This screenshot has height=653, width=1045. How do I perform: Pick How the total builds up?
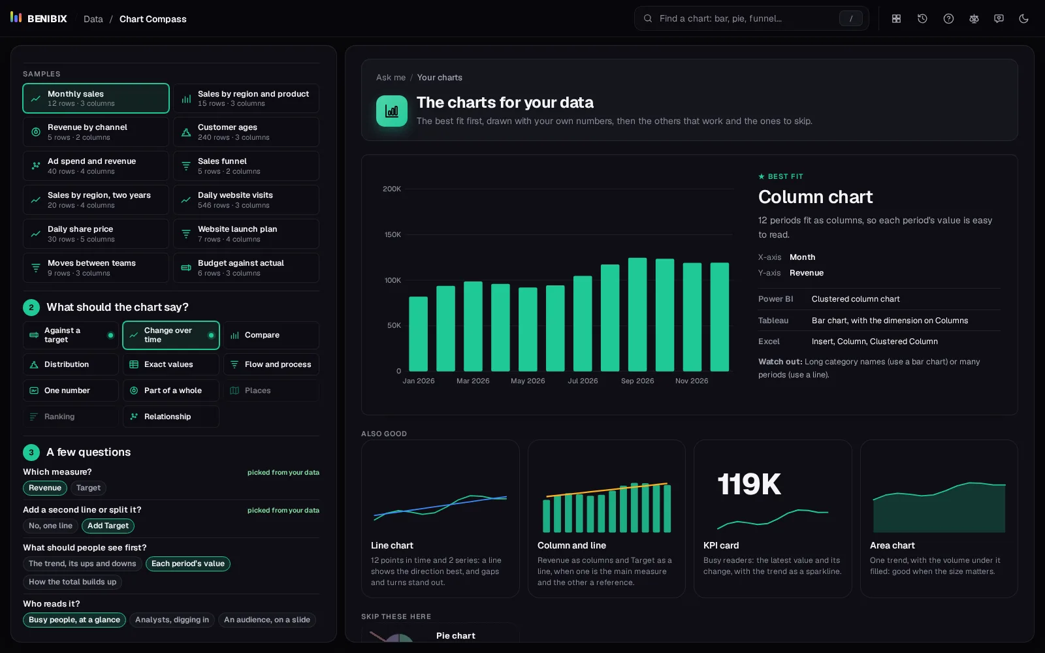pyautogui.click(x=72, y=582)
